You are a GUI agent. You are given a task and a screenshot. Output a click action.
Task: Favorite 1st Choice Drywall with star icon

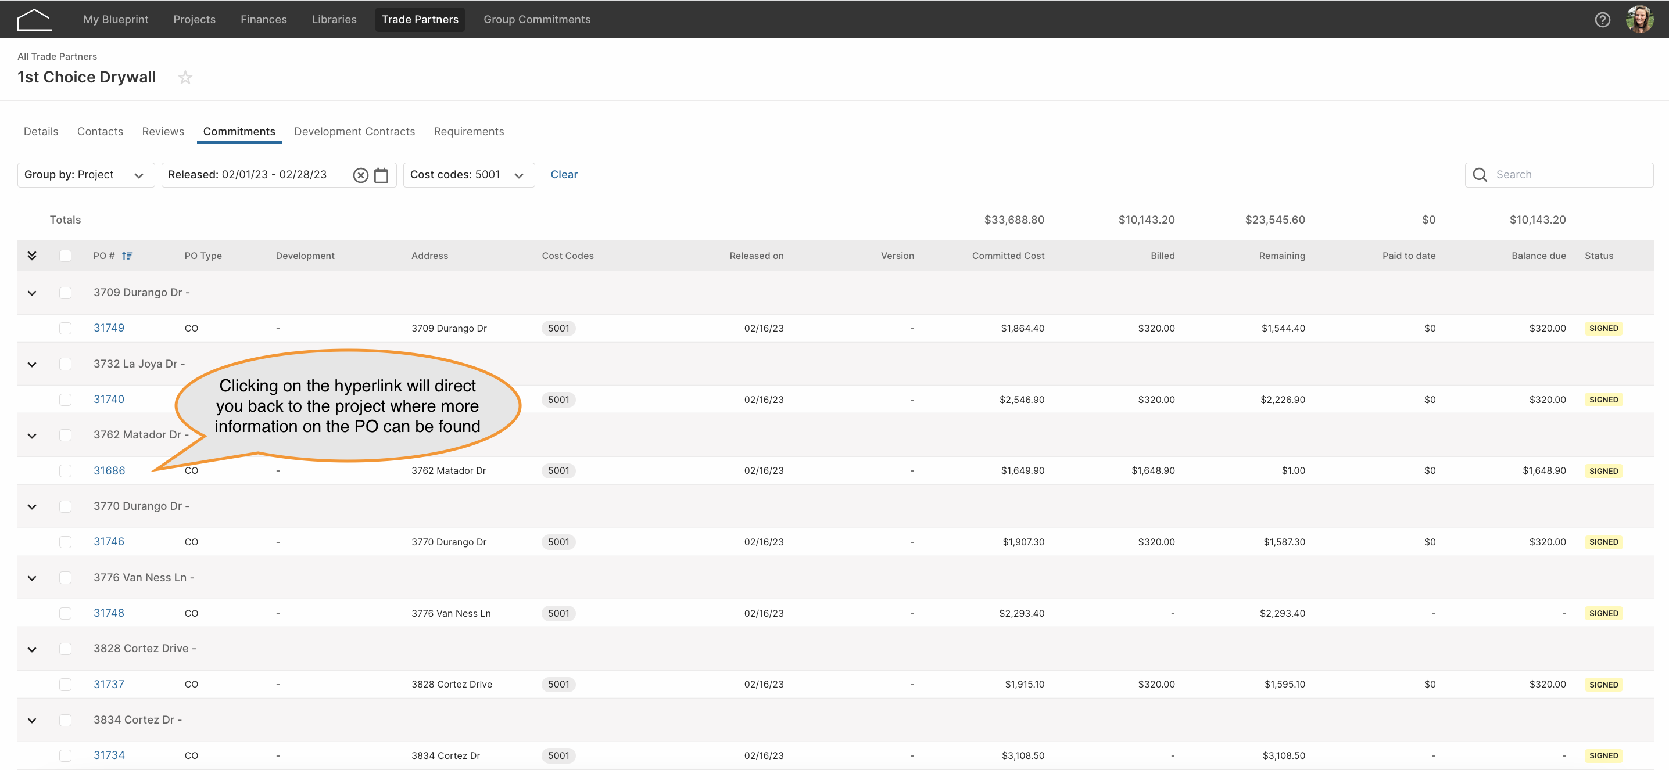pos(185,77)
